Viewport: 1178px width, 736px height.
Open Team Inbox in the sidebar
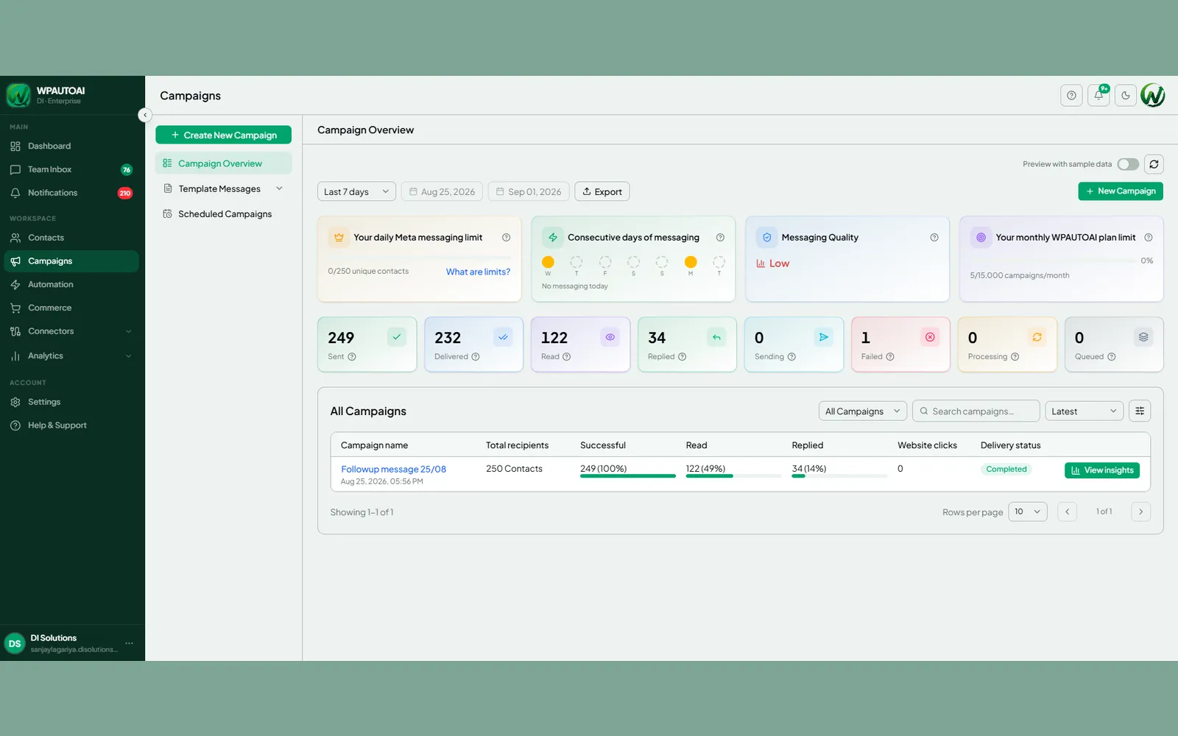(71, 169)
